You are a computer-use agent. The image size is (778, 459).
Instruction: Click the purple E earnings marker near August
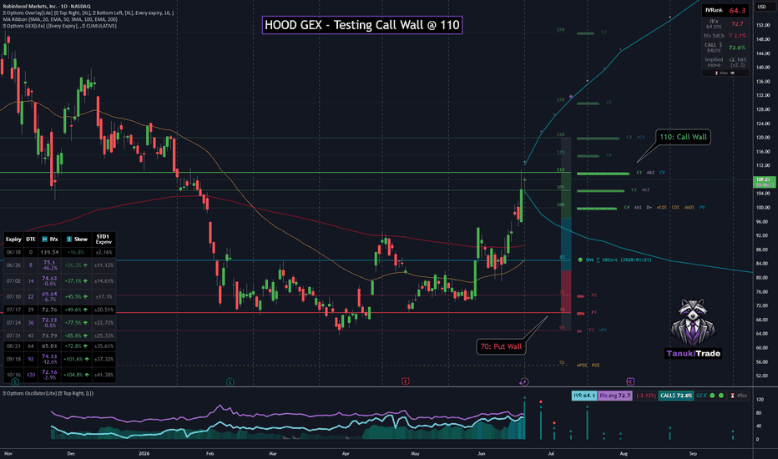click(630, 381)
